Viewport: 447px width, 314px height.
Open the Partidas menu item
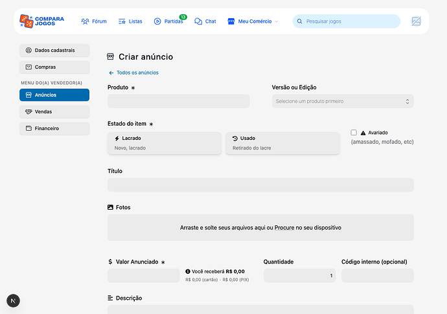pos(168,21)
